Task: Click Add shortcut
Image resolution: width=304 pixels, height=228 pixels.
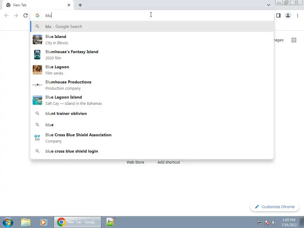Action: click(x=169, y=162)
